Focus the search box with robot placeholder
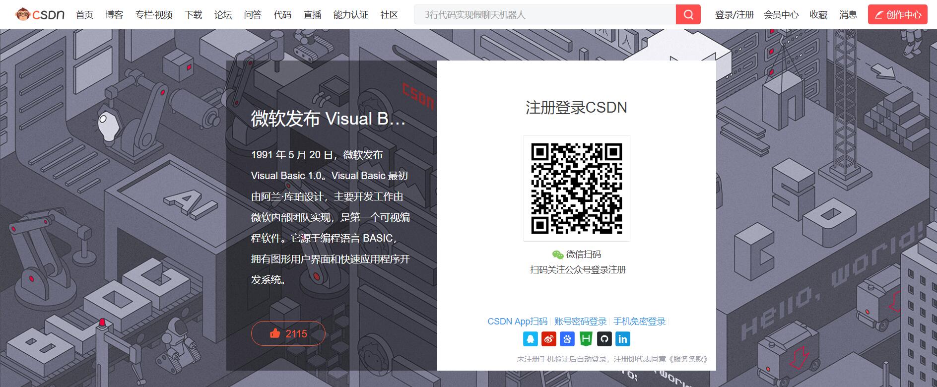 [545, 14]
